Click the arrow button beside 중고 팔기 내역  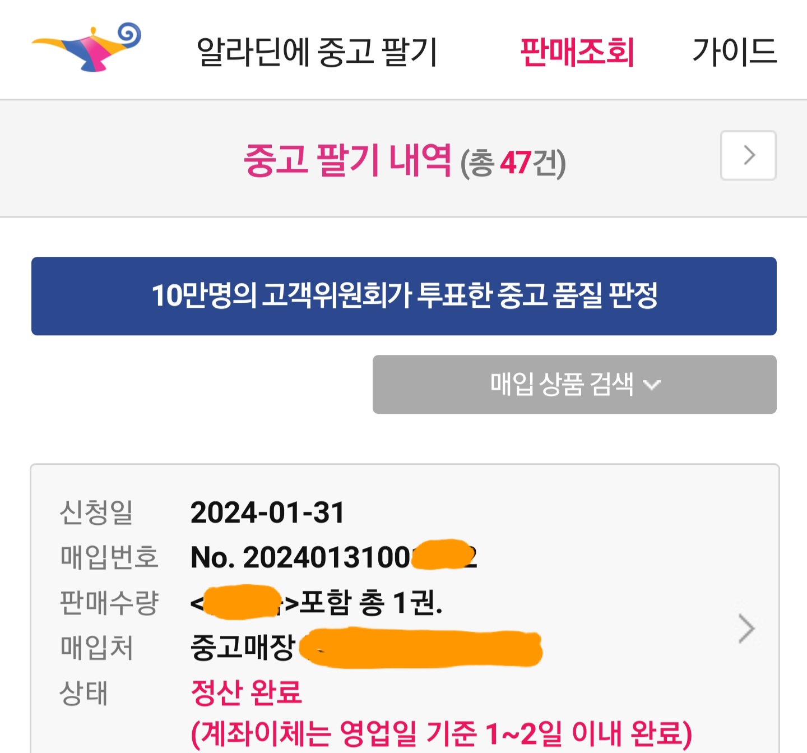point(748,155)
